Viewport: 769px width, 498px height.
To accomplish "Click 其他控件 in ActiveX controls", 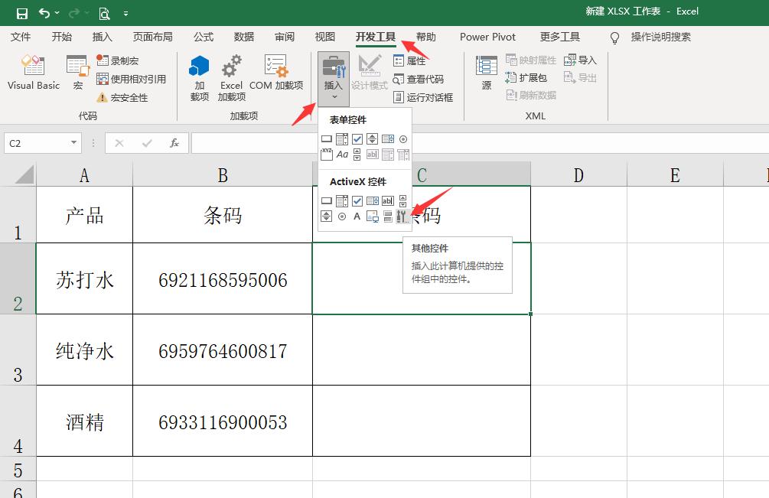I will tap(402, 216).
